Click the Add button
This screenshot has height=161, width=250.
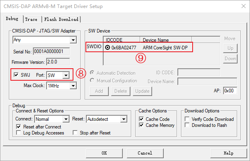click(99, 91)
